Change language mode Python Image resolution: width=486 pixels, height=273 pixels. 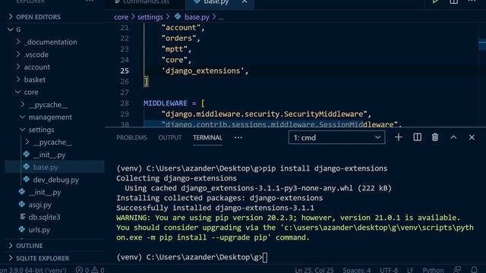[433, 270]
